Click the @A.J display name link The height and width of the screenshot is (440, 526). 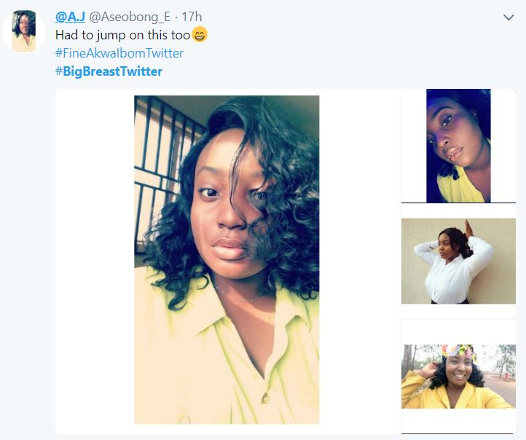click(70, 17)
